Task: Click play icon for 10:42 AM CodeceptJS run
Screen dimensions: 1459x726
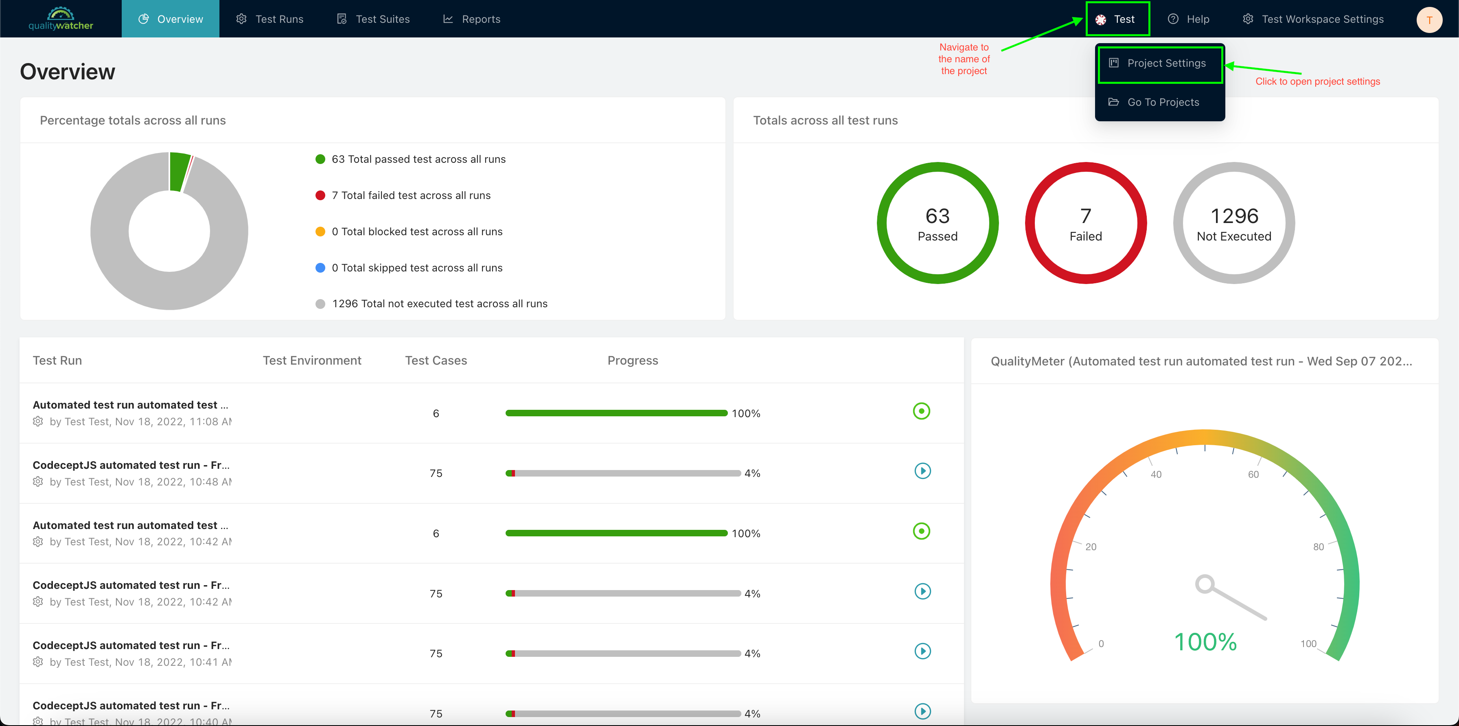Action: [922, 591]
